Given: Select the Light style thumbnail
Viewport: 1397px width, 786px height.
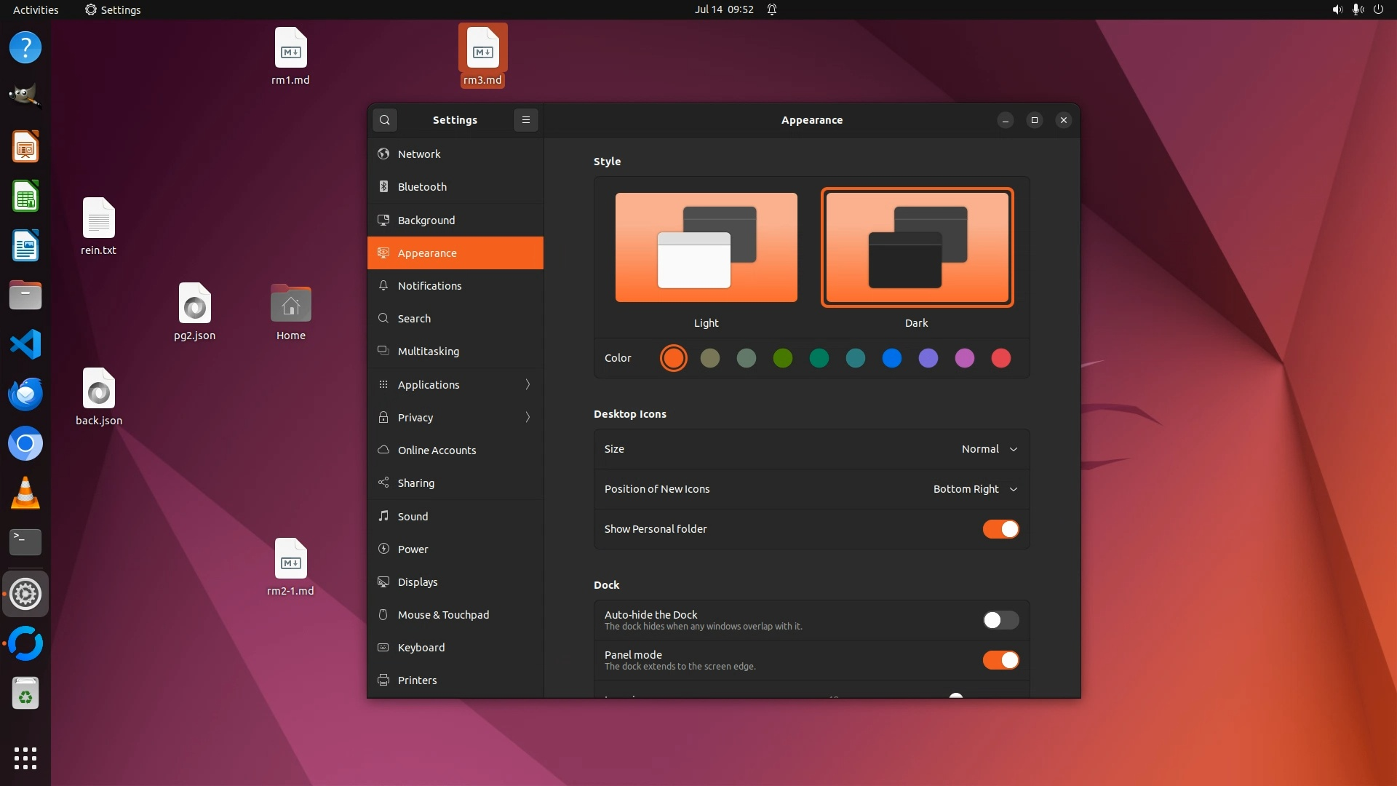Looking at the screenshot, I should click(706, 247).
